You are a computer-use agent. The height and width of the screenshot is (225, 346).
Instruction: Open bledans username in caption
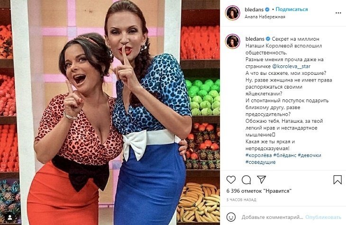pos(255,39)
